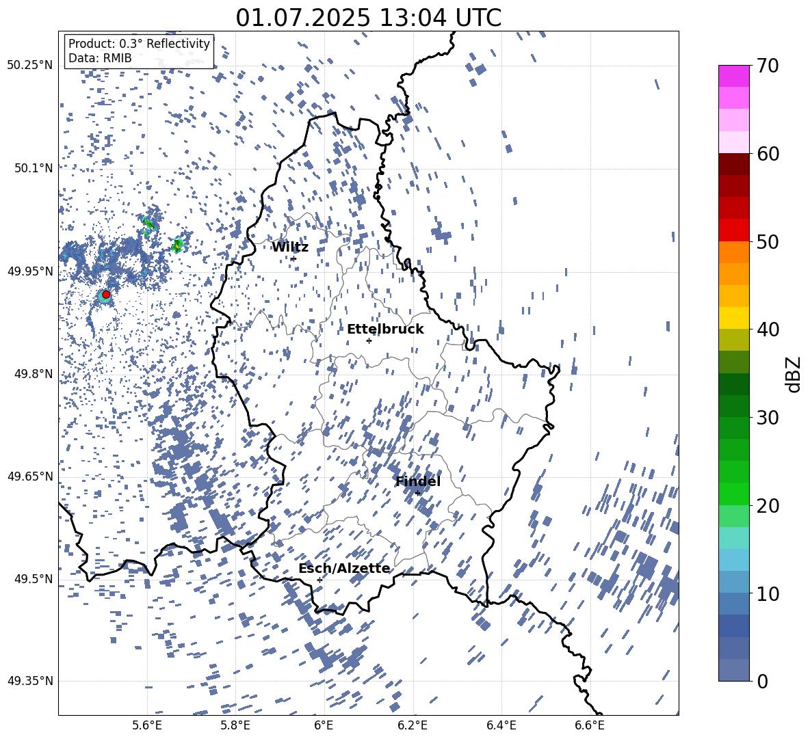Screen dimensions: 810x739
Task: Click the 49.65°N latitude label
Action: click(30, 476)
